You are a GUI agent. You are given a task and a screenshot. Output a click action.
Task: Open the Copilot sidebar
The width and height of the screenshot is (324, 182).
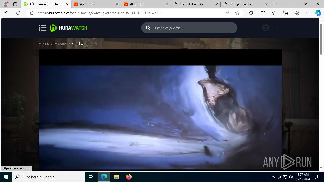point(318,13)
